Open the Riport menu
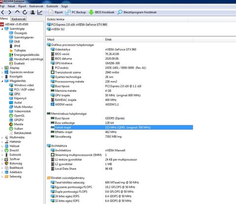The width and height of the screenshot is (236, 204). pos(22,6)
